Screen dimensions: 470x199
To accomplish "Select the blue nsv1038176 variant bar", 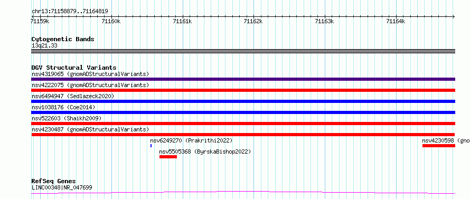I will tap(243, 112).
